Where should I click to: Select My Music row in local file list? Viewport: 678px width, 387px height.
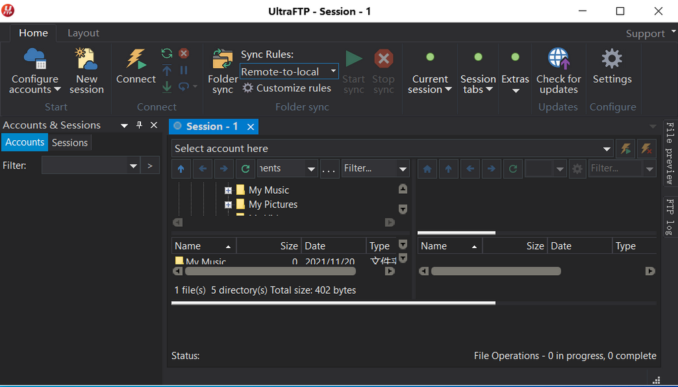click(x=285, y=261)
